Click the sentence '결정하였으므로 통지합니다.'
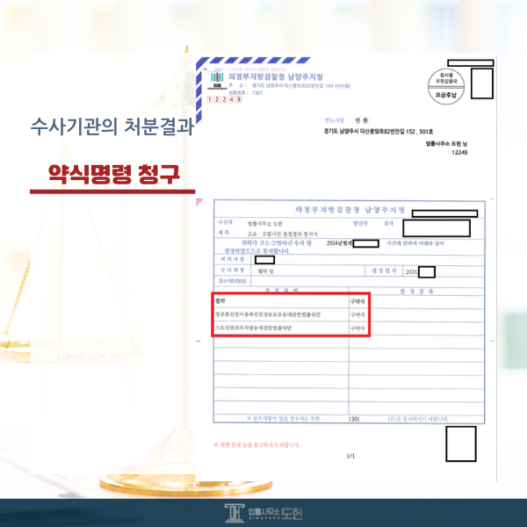Image resolution: width=527 pixels, height=527 pixels. pos(257,251)
